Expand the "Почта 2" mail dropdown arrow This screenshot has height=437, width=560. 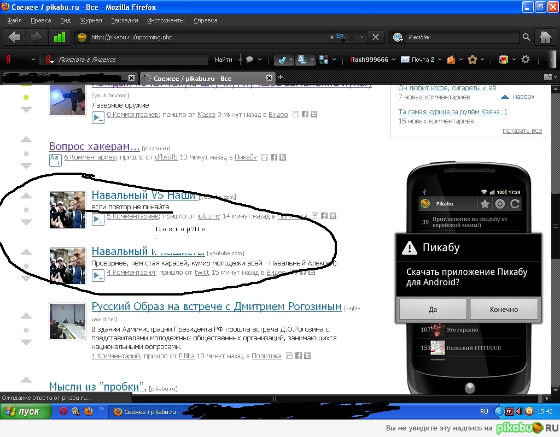click(440, 60)
